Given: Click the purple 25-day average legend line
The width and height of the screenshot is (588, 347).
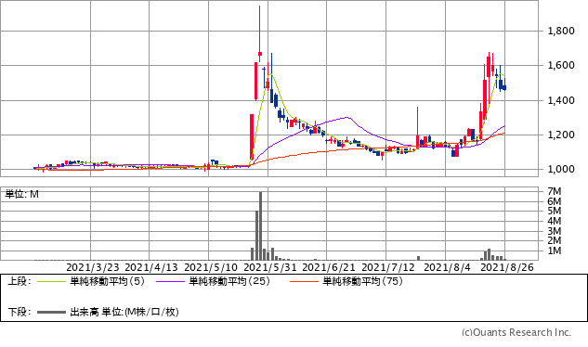Looking at the screenshot, I should point(170,281).
